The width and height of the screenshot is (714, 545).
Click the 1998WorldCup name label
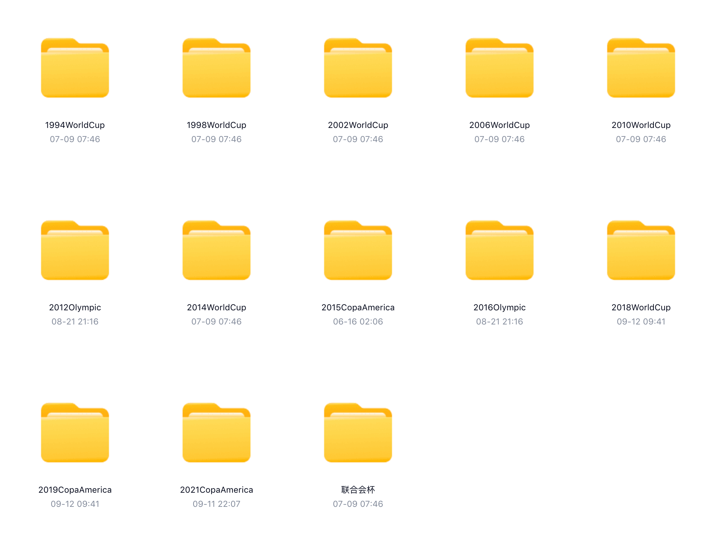pos(217,125)
